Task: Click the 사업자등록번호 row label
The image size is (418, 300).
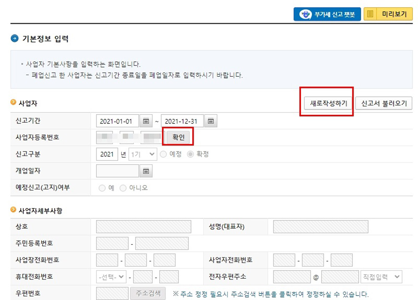Action: 37,137
